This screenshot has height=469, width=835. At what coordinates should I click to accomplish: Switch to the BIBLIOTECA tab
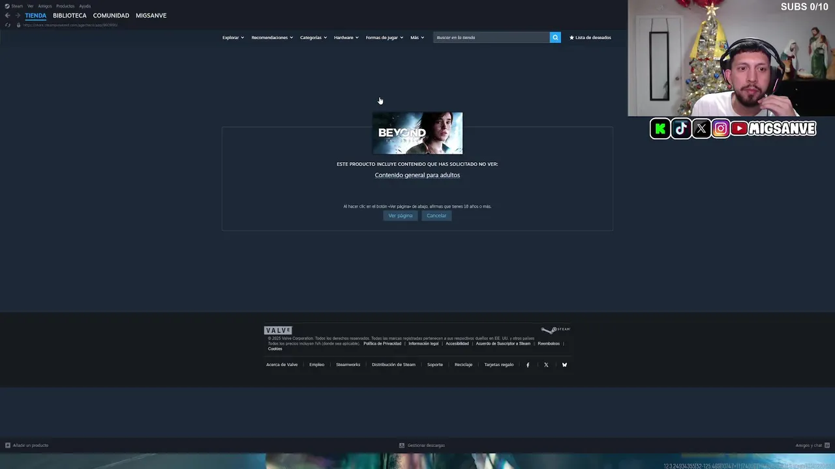pyautogui.click(x=70, y=15)
